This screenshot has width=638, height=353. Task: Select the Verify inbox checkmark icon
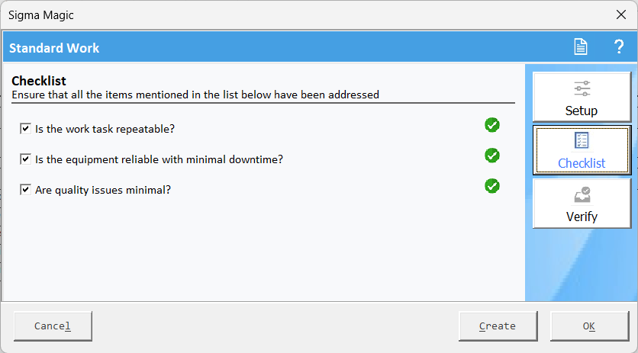[x=582, y=195]
